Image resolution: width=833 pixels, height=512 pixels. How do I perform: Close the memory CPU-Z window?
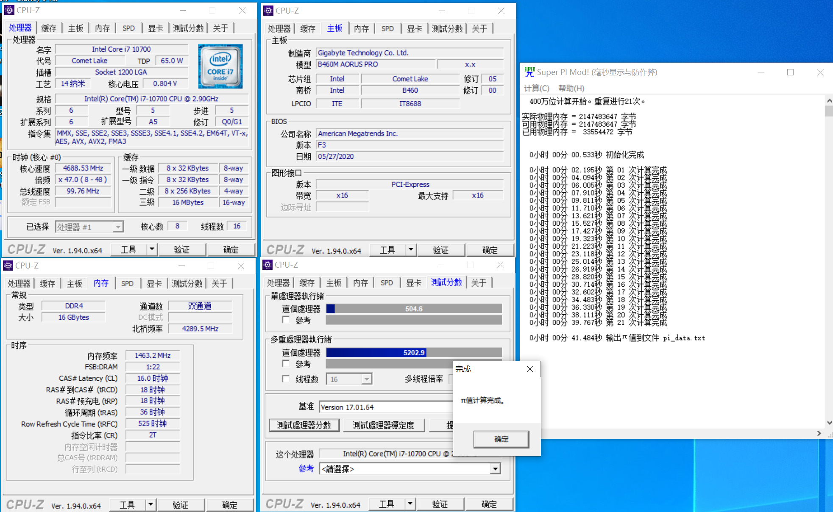point(241,266)
